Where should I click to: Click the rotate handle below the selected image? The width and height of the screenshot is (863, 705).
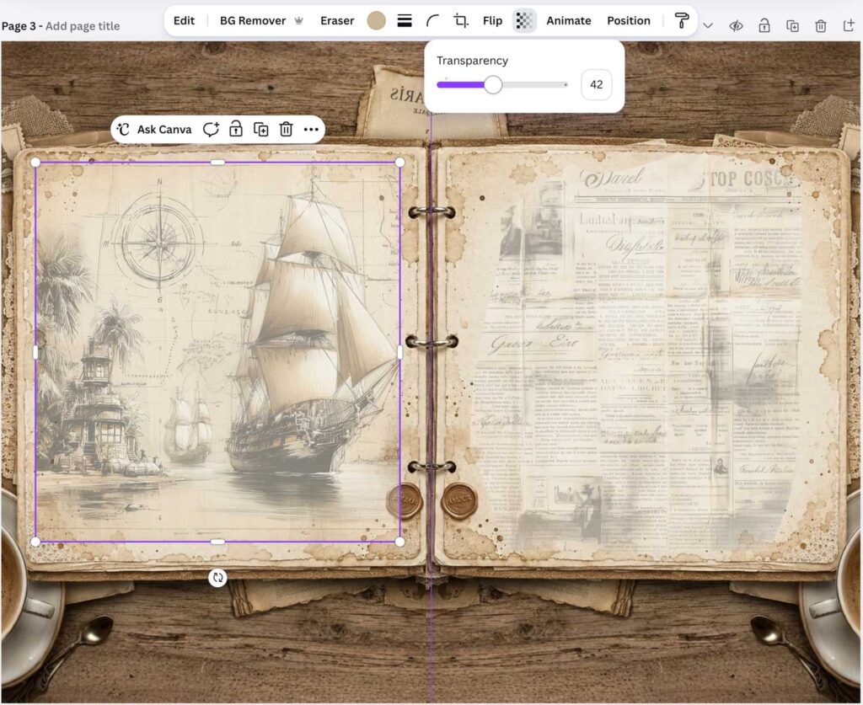[218, 578]
